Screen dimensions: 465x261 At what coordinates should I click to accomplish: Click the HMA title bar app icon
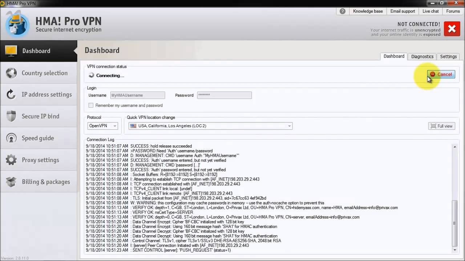click(x=3, y=3)
